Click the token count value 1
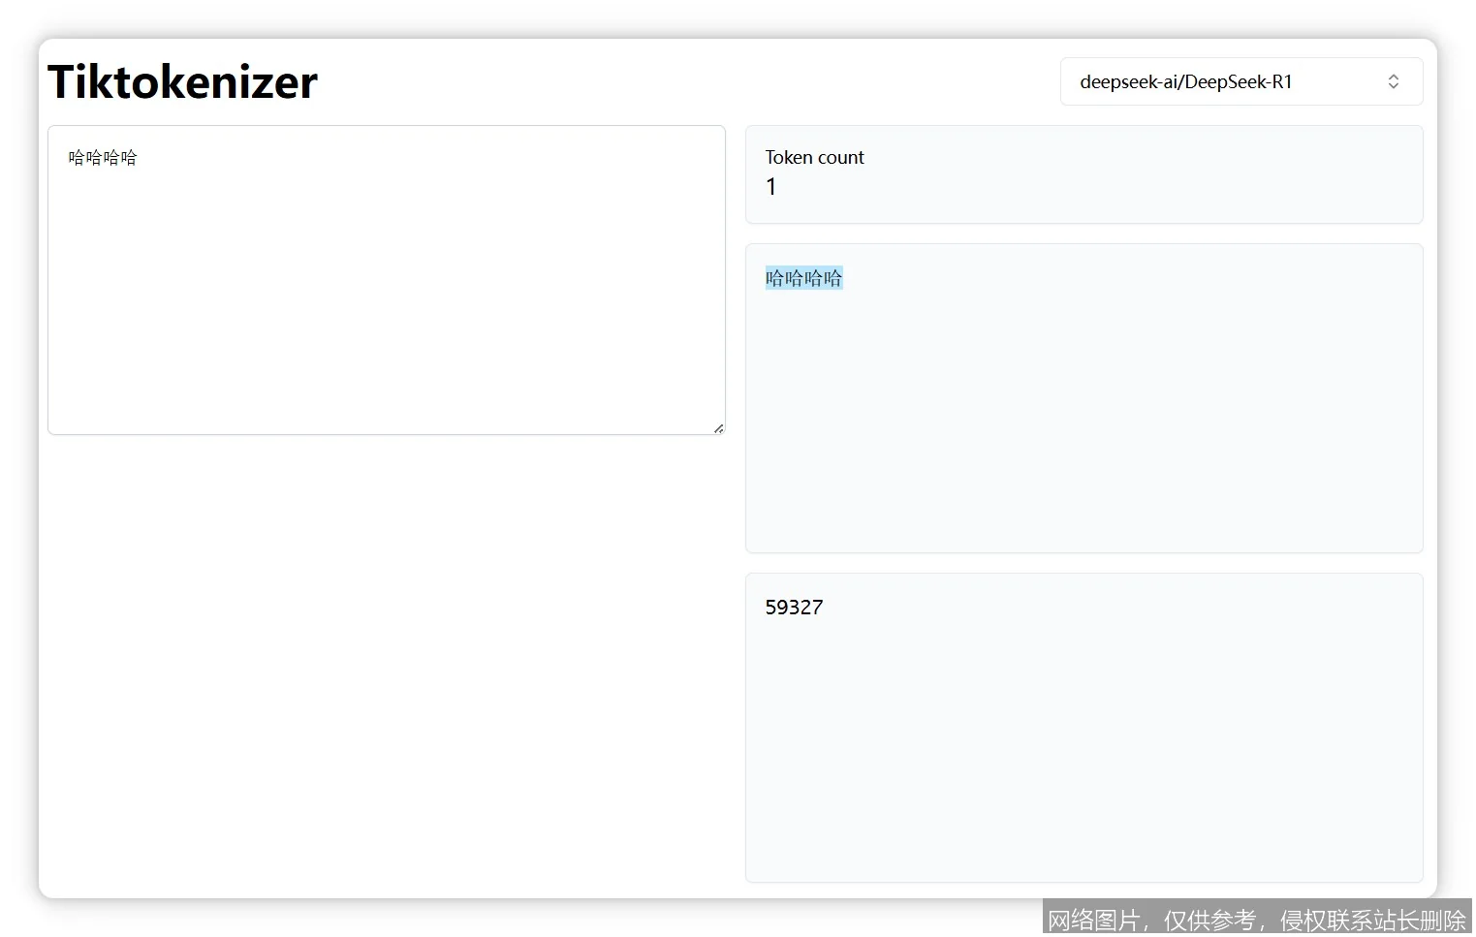The width and height of the screenshot is (1476, 937). [x=771, y=187]
